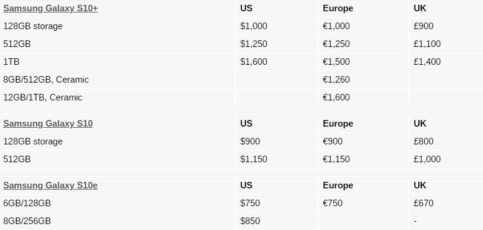This screenshot has height=230, width=483.
Task: Click the S10+ 512GB Europe price €1,250
Action: click(336, 44)
